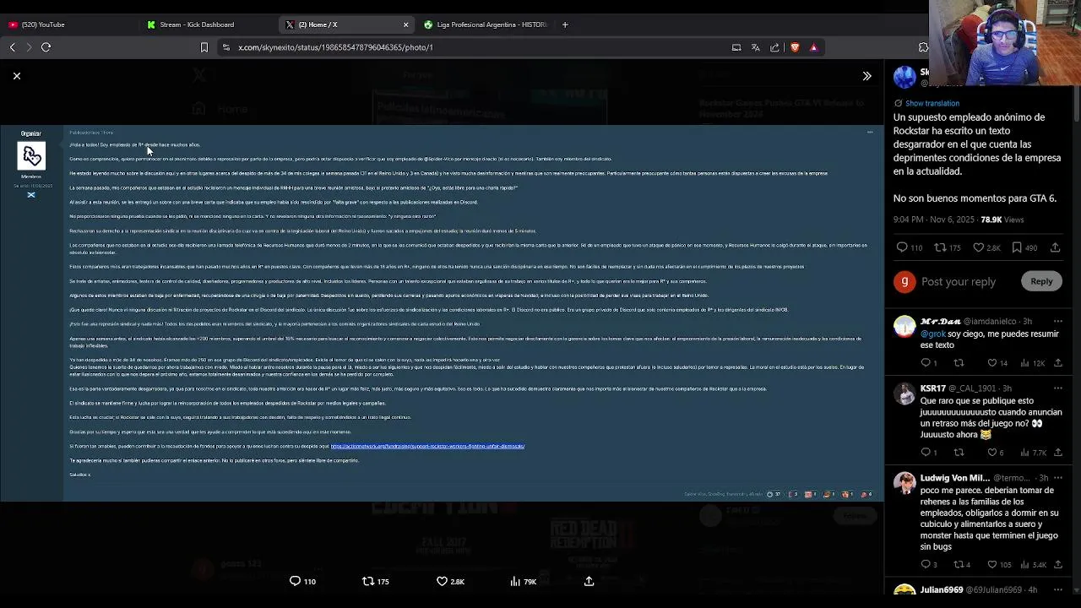View 7.7K views on KSR17's reply

1033,453
